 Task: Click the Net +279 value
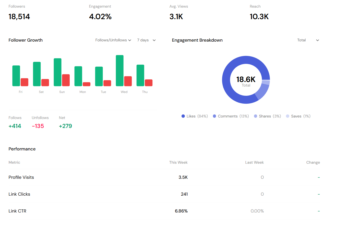point(65,126)
